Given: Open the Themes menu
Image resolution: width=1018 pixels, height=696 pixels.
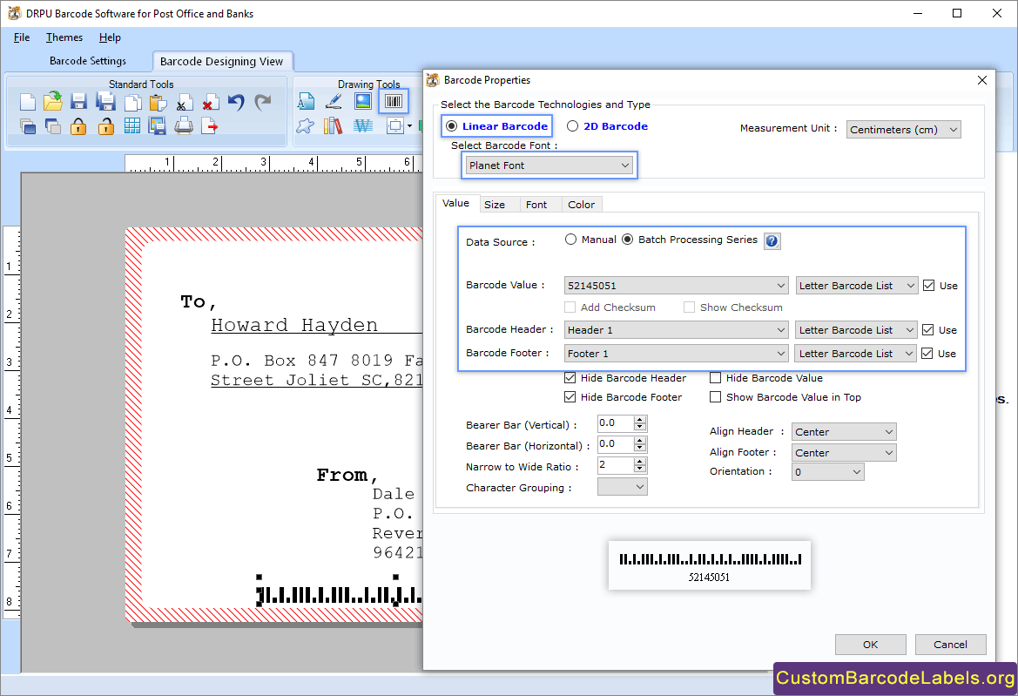Looking at the screenshot, I should pyautogui.click(x=64, y=37).
